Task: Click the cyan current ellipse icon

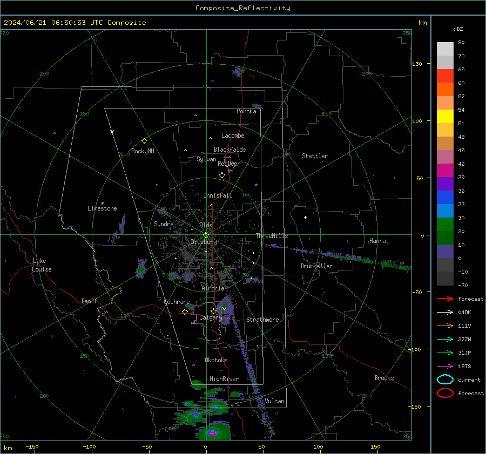Action: coord(445,380)
